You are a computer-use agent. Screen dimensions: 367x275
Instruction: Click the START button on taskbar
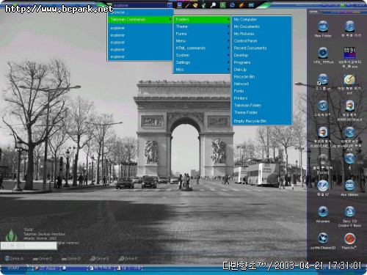click(x=14, y=268)
